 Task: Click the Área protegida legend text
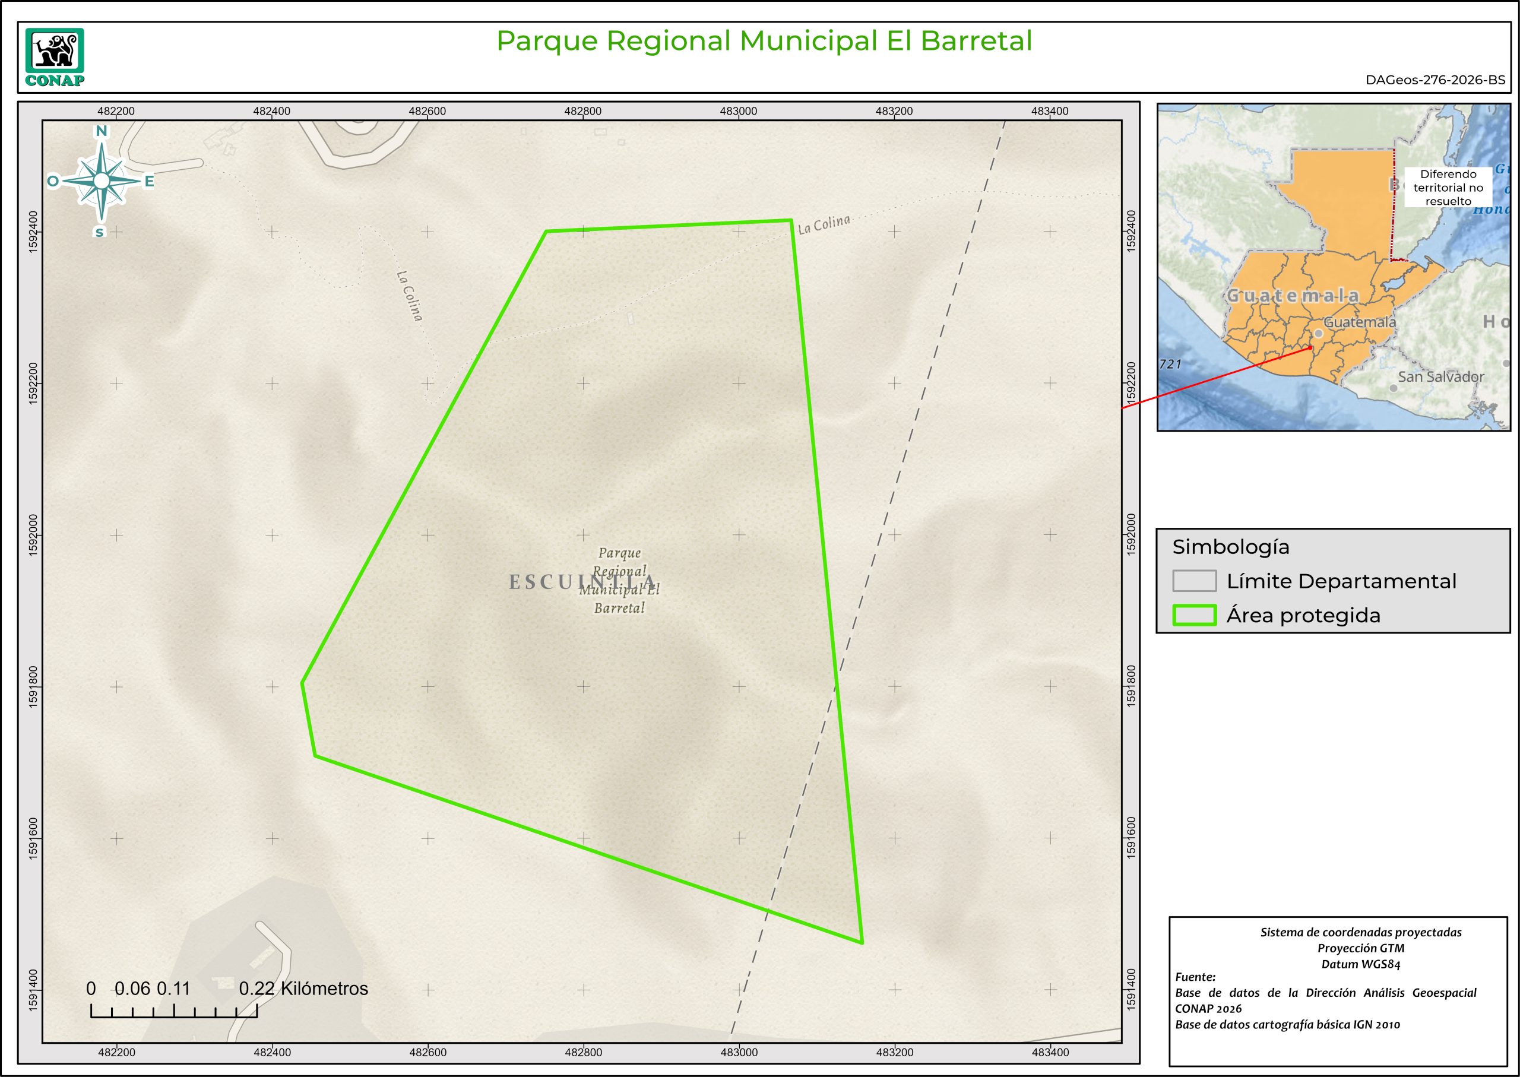(x=1303, y=616)
